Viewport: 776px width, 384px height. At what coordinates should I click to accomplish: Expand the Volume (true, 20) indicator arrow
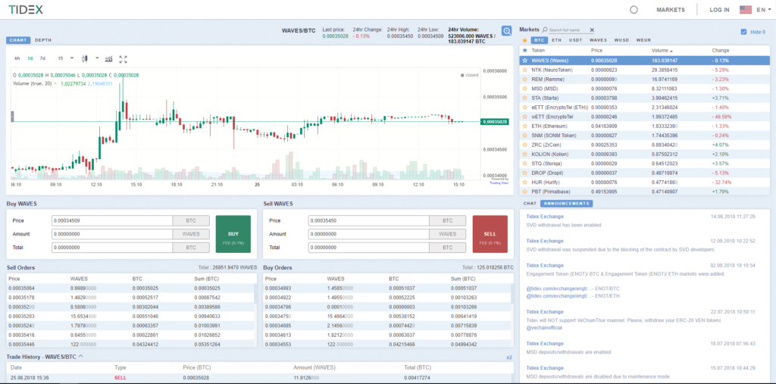55,83
